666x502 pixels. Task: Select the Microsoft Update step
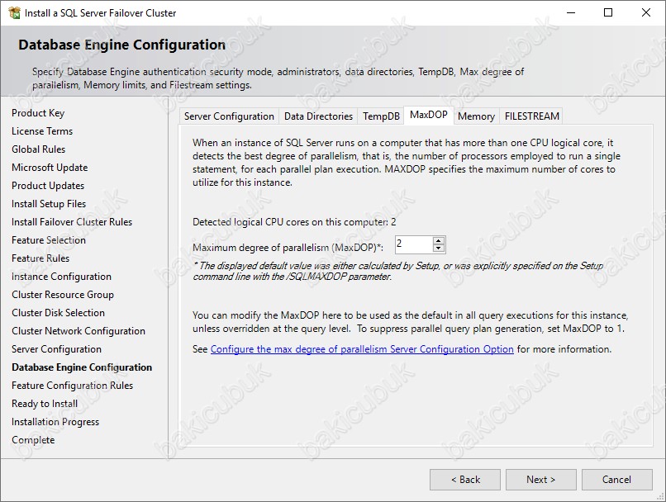point(50,168)
